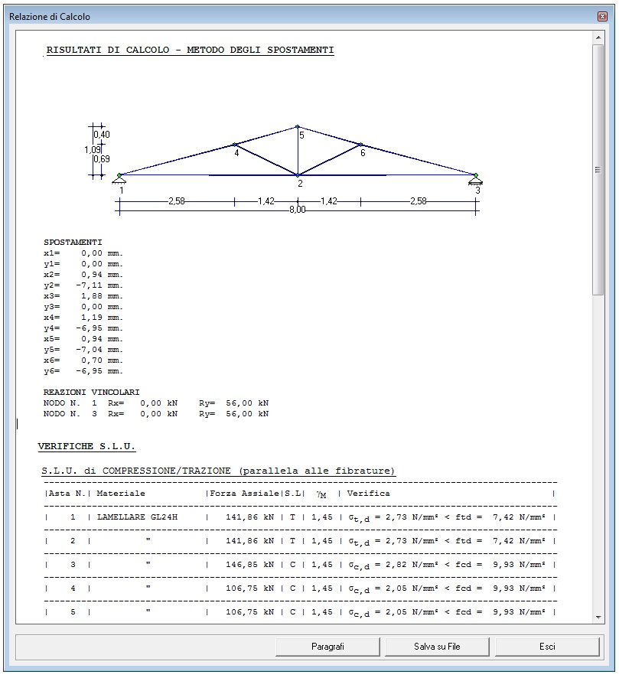Select the displacement line y2= -7,11 mm
This screenshot has width=619, height=678.
83,285
